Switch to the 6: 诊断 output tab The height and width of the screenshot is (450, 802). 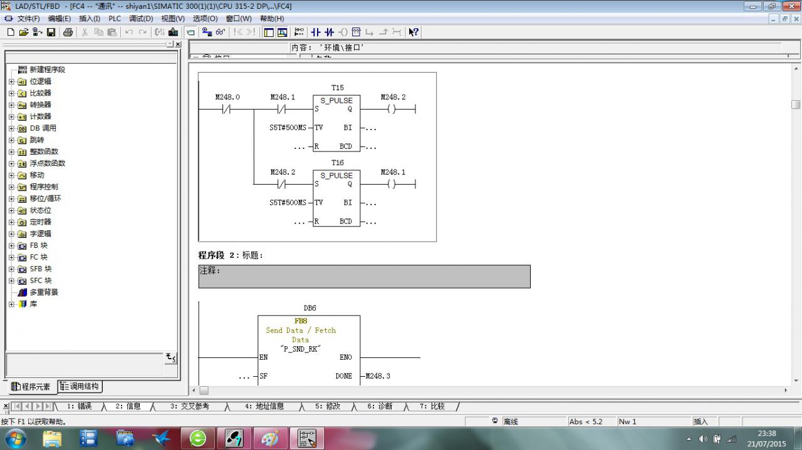pyautogui.click(x=380, y=406)
